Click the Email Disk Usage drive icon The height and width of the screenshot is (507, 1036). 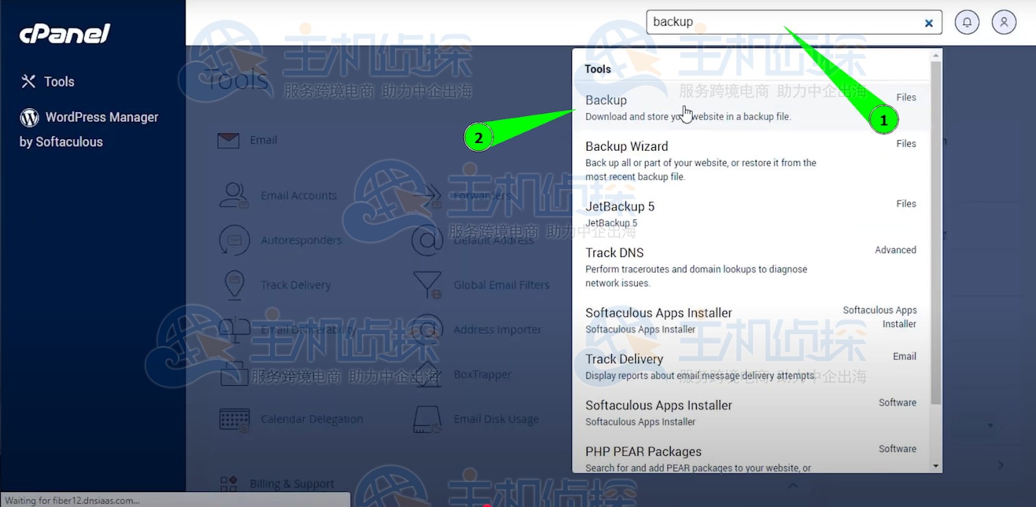tap(427, 420)
